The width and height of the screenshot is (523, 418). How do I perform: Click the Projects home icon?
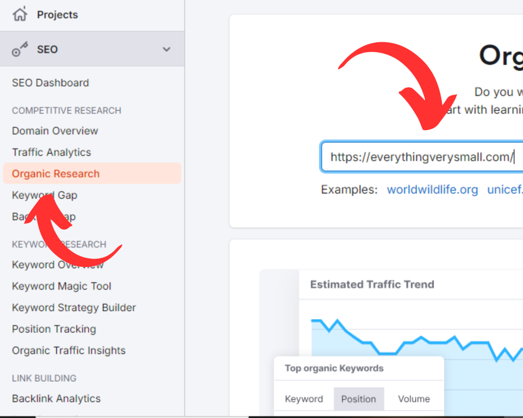point(19,14)
